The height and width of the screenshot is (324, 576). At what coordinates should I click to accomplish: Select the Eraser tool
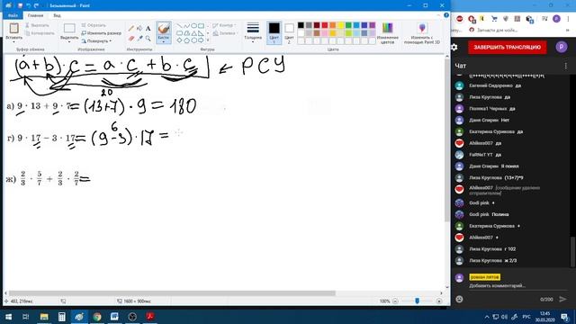(x=131, y=38)
